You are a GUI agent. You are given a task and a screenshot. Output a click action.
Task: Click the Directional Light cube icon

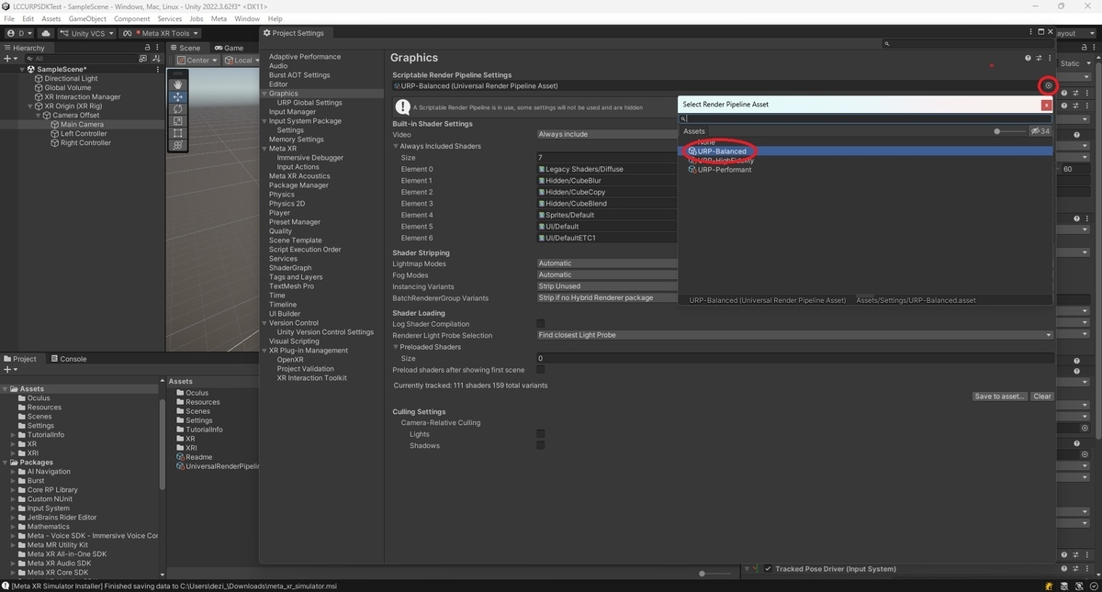(39, 79)
